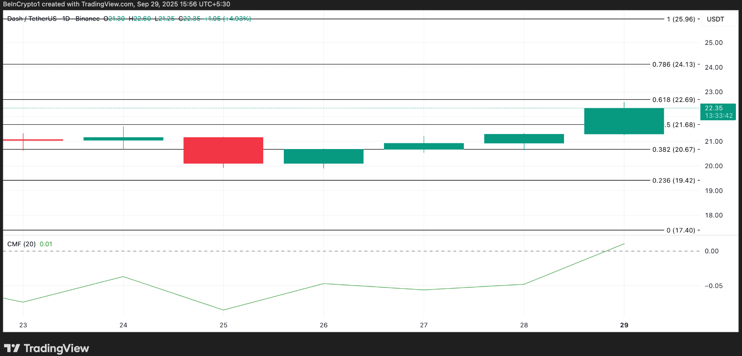Click the green candle on the 26th
The height and width of the screenshot is (356, 742).
(324, 156)
